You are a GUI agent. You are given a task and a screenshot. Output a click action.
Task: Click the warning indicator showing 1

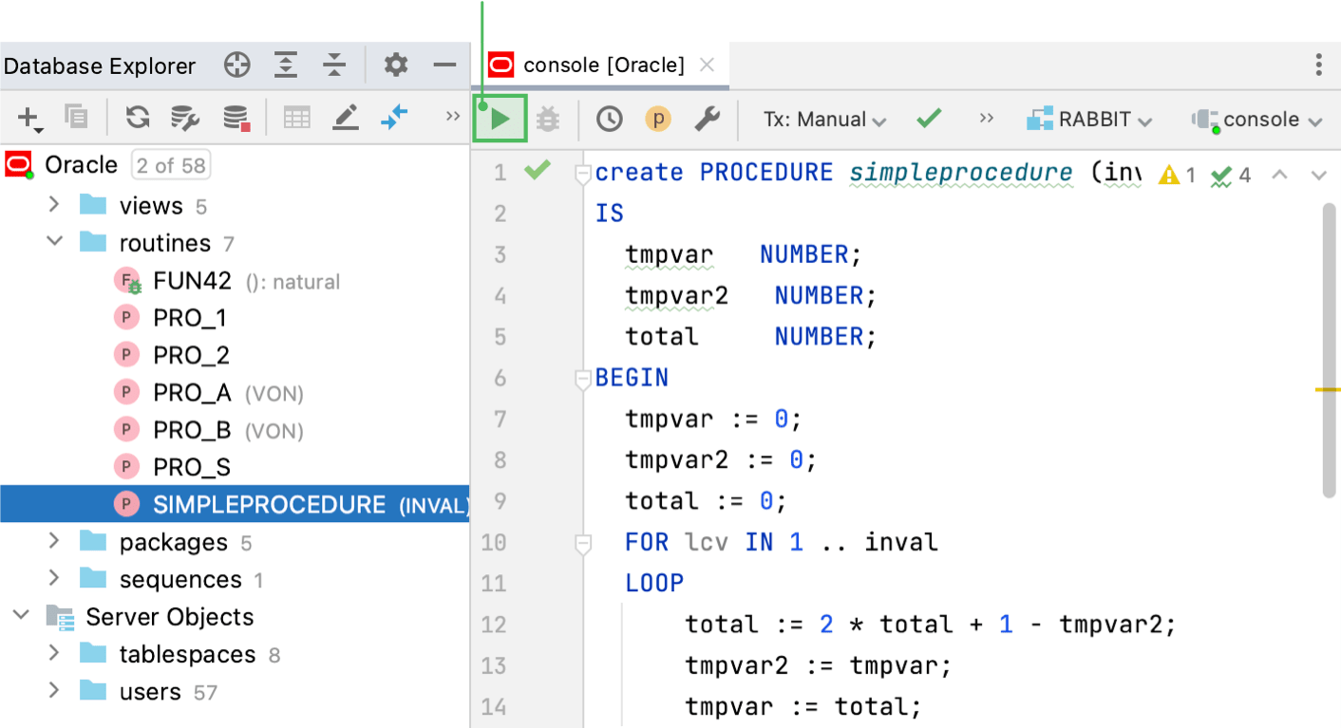pos(1178,175)
